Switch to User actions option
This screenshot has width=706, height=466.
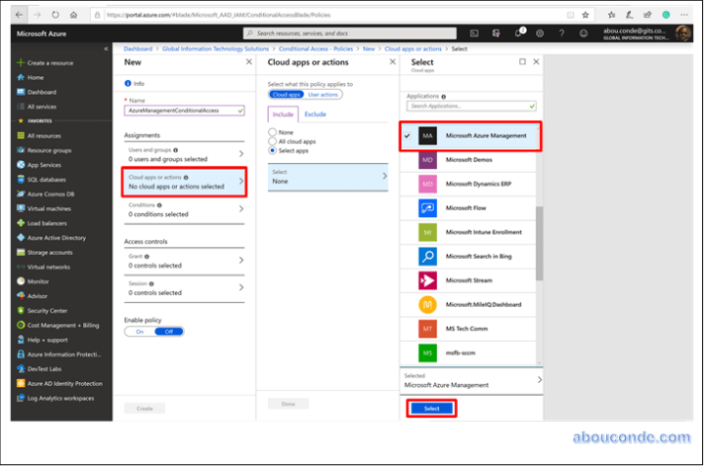(x=324, y=94)
